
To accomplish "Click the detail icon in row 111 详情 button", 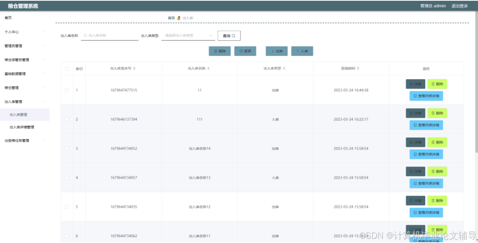I will pyautogui.click(x=411, y=113).
